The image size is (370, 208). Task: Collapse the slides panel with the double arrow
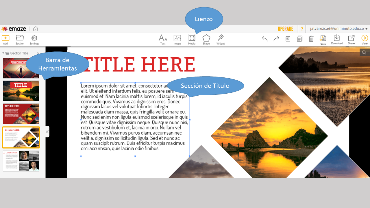[x=47, y=132]
